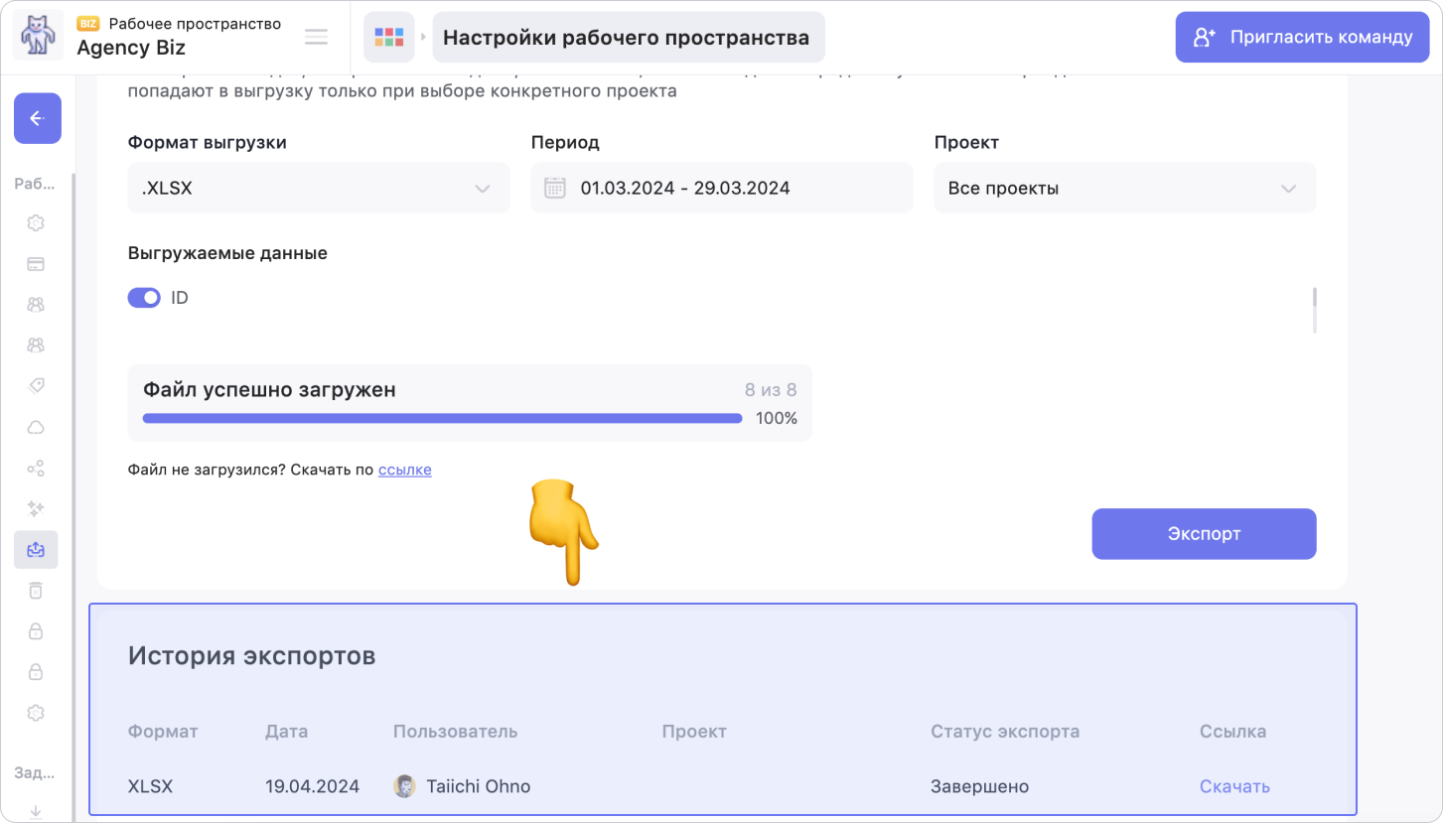Open the billing card icon in sidebar
Screen dimensions: 1443x823
pyautogui.click(x=36, y=264)
